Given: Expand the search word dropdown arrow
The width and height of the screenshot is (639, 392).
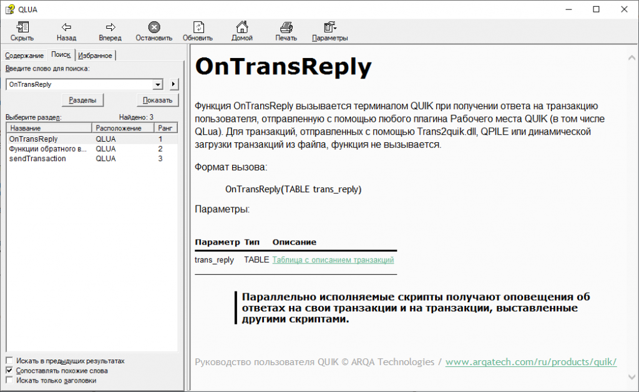Looking at the screenshot, I should [x=158, y=84].
